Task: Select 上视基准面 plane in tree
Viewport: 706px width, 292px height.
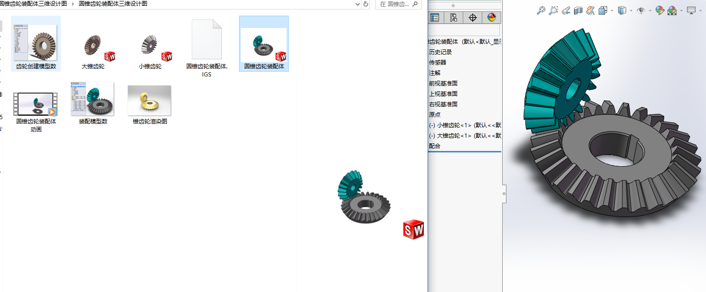Action: tap(443, 94)
